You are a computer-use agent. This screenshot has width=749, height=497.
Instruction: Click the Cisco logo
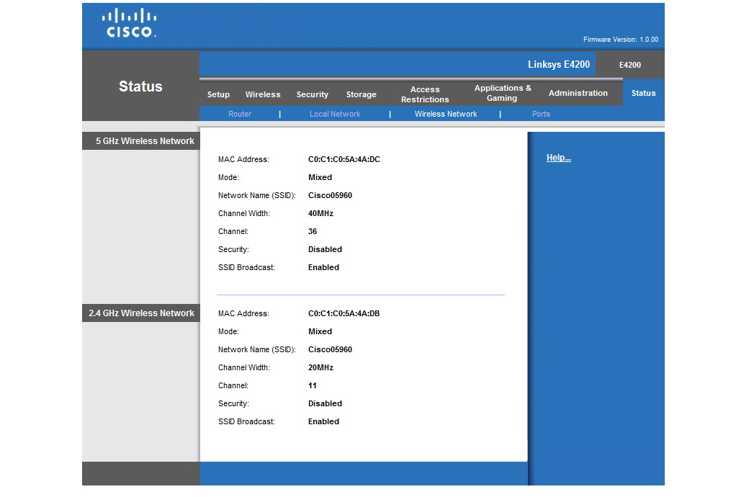[x=130, y=24]
